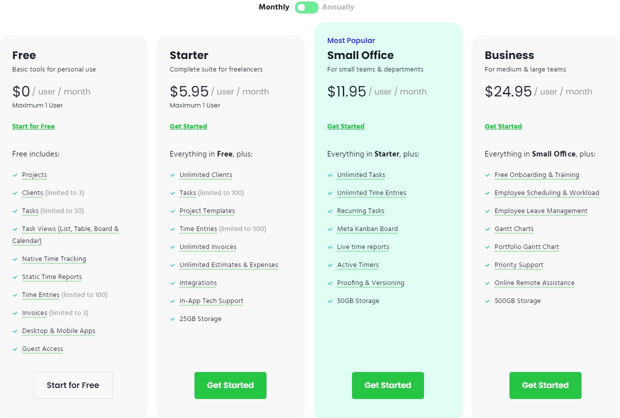The height and width of the screenshot is (418, 620).
Task: Click checkmark icon beside Unlimited Clients
Action: pyautogui.click(x=172, y=175)
